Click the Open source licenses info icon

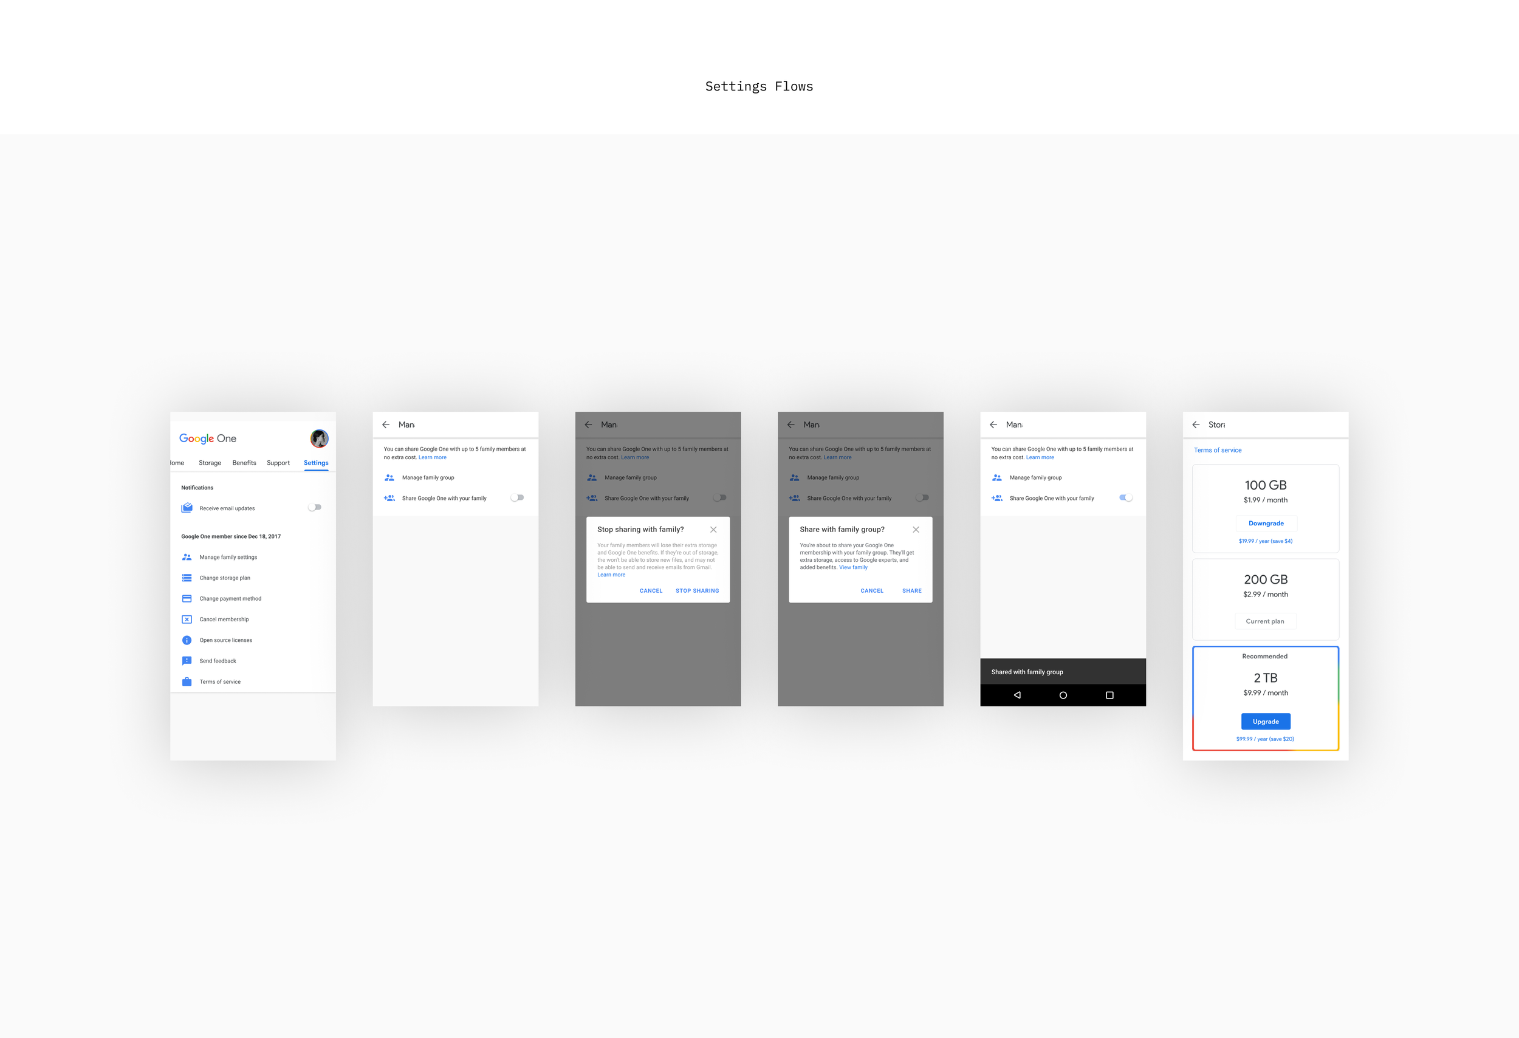(x=187, y=640)
